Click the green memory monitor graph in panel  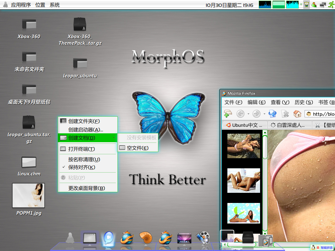click(x=279, y=5)
